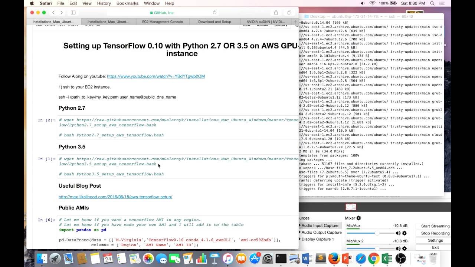This screenshot has height=267, width=475.
Task: Open the Safari History menu
Action: click(104, 3)
